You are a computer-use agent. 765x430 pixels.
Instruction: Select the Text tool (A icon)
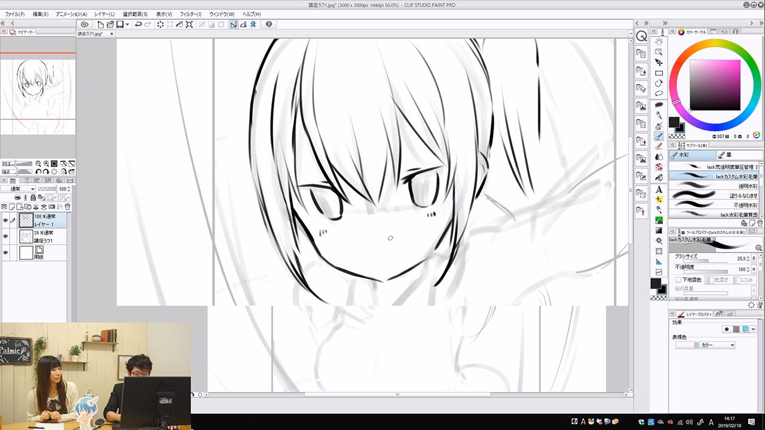659,189
